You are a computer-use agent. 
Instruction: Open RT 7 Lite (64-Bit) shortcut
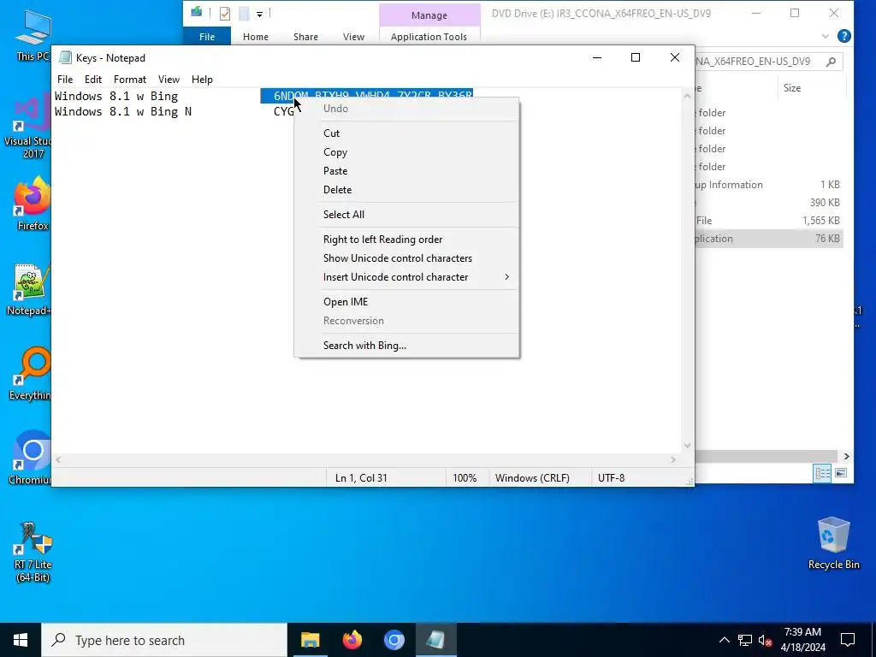pos(33,552)
